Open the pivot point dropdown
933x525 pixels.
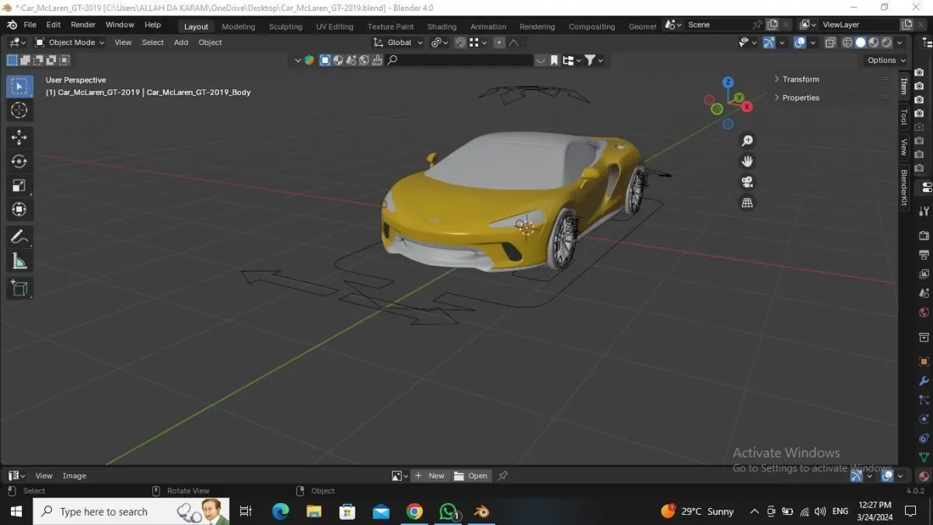coord(439,43)
